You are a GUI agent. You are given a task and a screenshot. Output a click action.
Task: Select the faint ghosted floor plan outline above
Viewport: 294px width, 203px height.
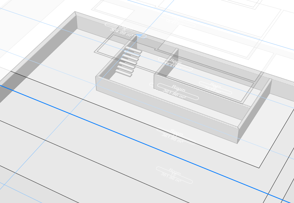213,21
